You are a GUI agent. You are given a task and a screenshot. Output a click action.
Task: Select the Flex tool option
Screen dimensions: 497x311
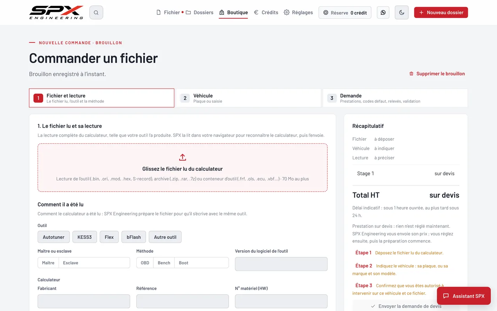coord(109,237)
